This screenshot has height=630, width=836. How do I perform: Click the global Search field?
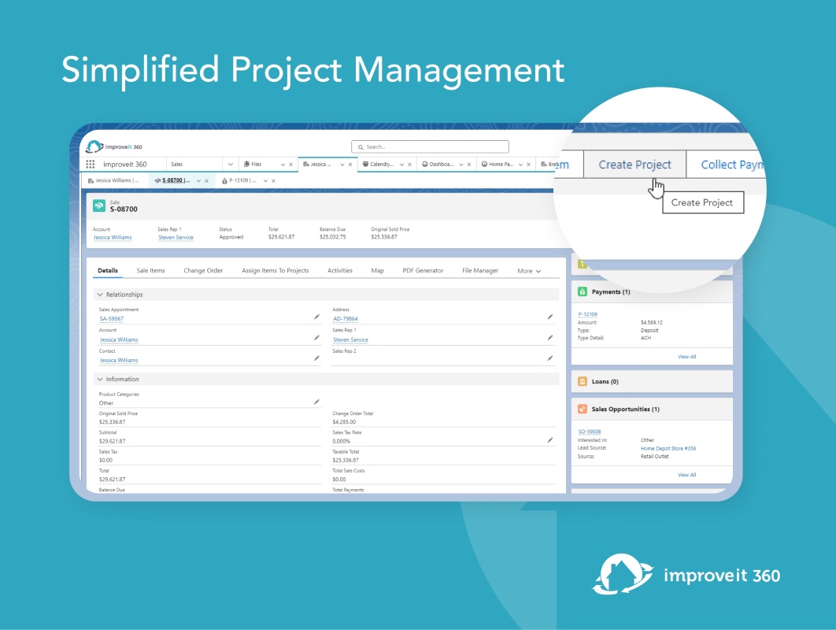(x=430, y=146)
